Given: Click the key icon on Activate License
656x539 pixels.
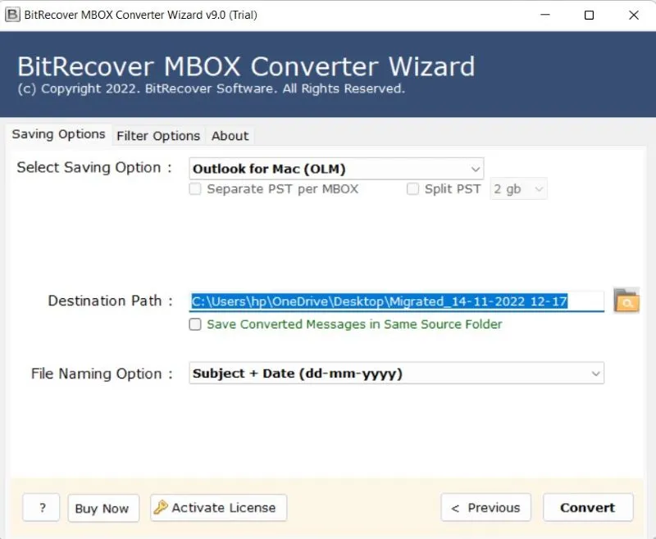Looking at the screenshot, I should pos(160,507).
